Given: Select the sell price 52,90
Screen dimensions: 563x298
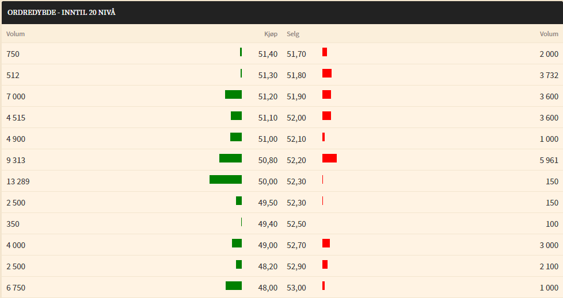Looking at the screenshot, I should tap(296, 266).
